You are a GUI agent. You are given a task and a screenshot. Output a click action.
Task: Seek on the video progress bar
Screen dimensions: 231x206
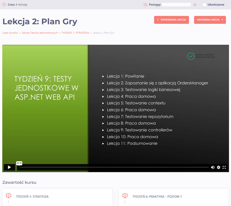[x=114, y=167]
